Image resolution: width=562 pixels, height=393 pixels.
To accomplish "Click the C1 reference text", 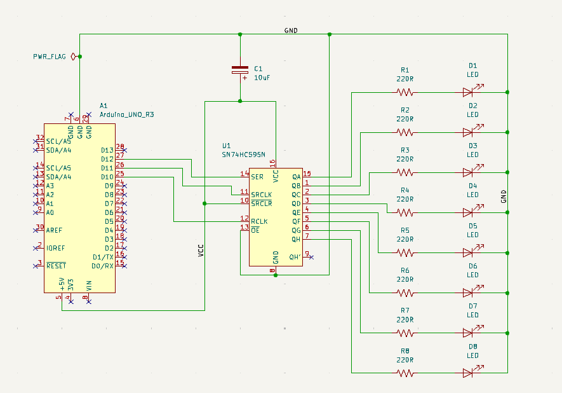I will (258, 69).
